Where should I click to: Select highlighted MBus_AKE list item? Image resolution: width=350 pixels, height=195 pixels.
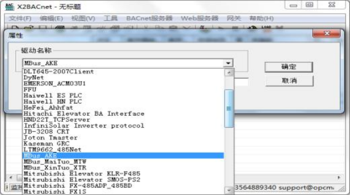point(123,156)
